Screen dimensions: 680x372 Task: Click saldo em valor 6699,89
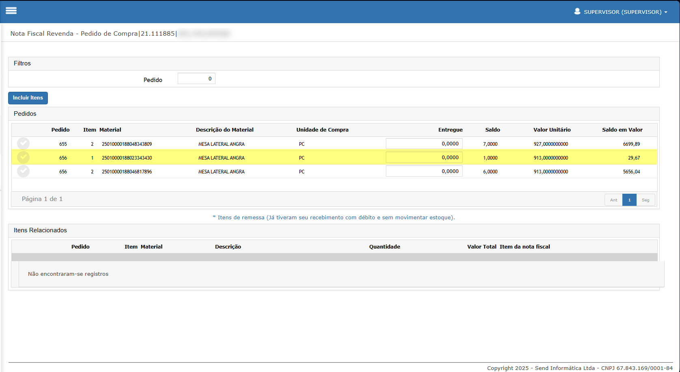click(x=631, y=144)
